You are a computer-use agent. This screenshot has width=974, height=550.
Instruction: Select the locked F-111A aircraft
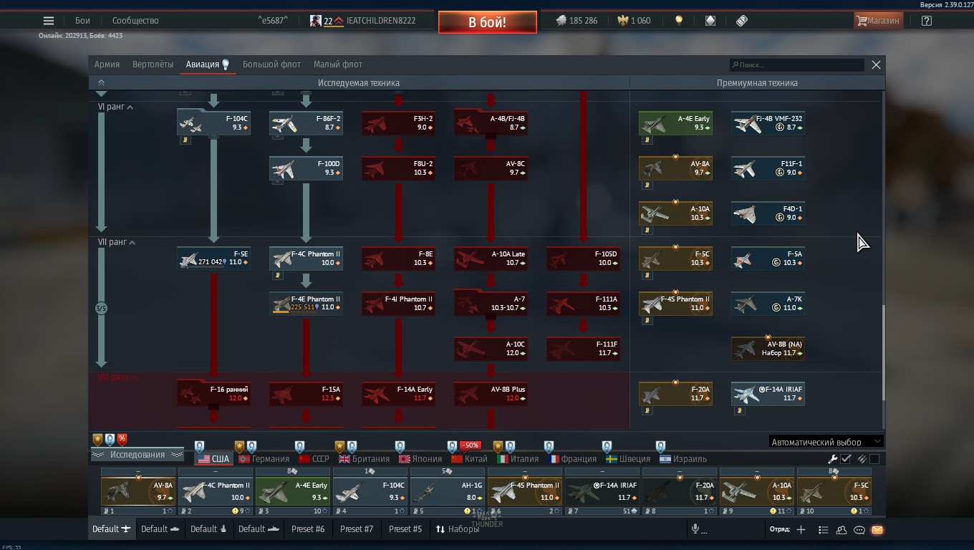point(583,304)
